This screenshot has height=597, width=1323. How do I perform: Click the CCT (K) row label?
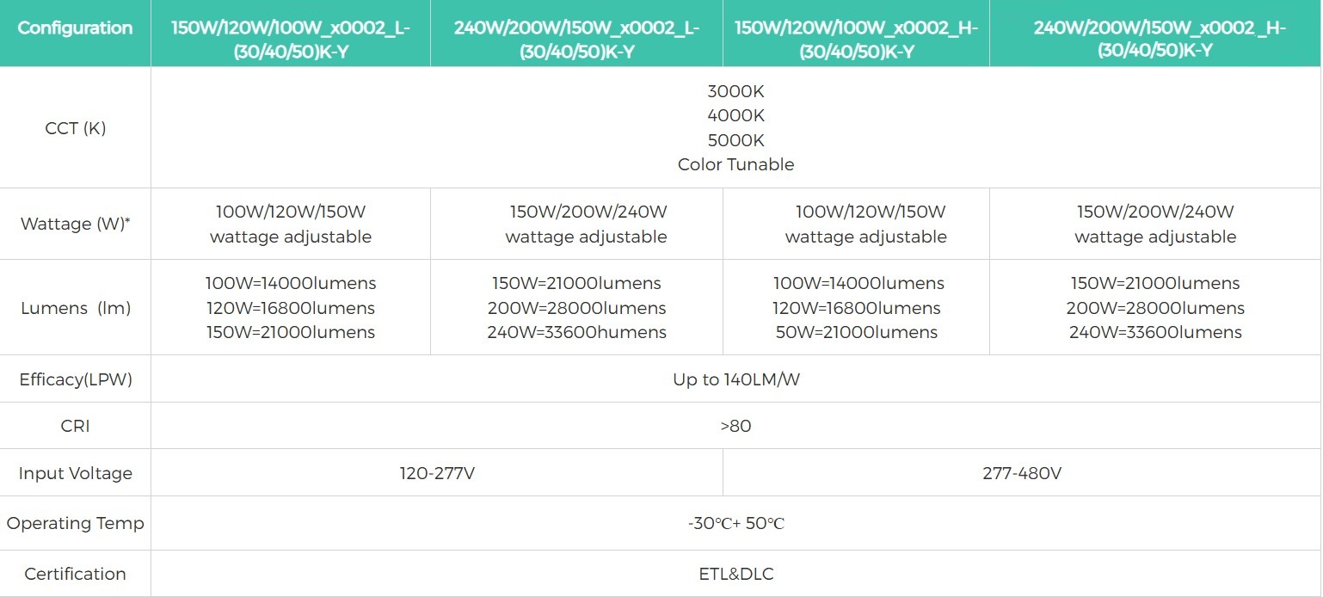pos(75,128)
